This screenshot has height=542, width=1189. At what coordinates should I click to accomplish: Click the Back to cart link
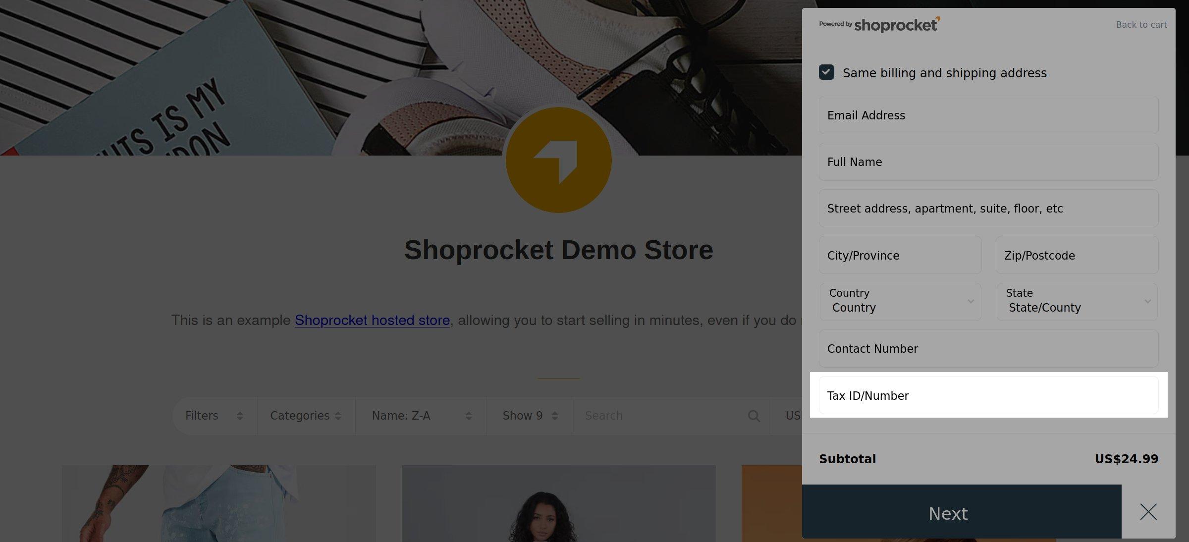point(1141,25)
